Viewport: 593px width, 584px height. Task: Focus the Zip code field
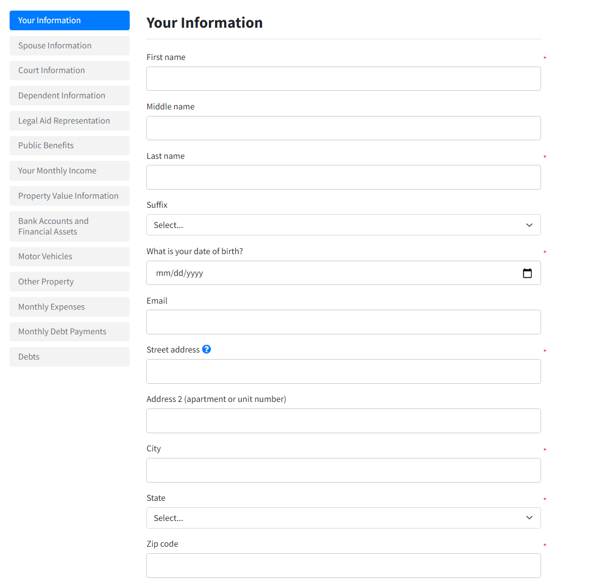click(x=343, y=566)
